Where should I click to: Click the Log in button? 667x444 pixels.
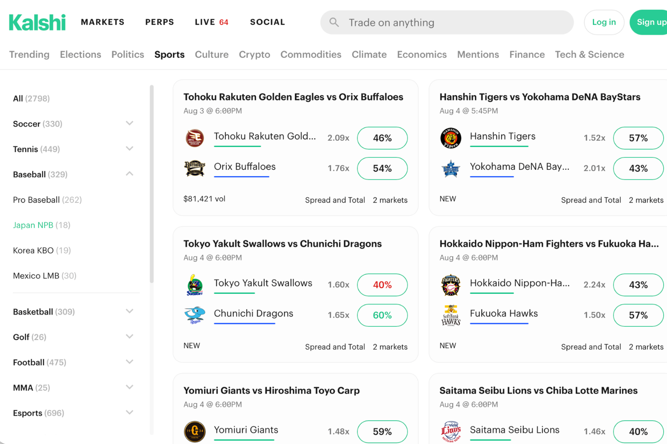[604, 22]
